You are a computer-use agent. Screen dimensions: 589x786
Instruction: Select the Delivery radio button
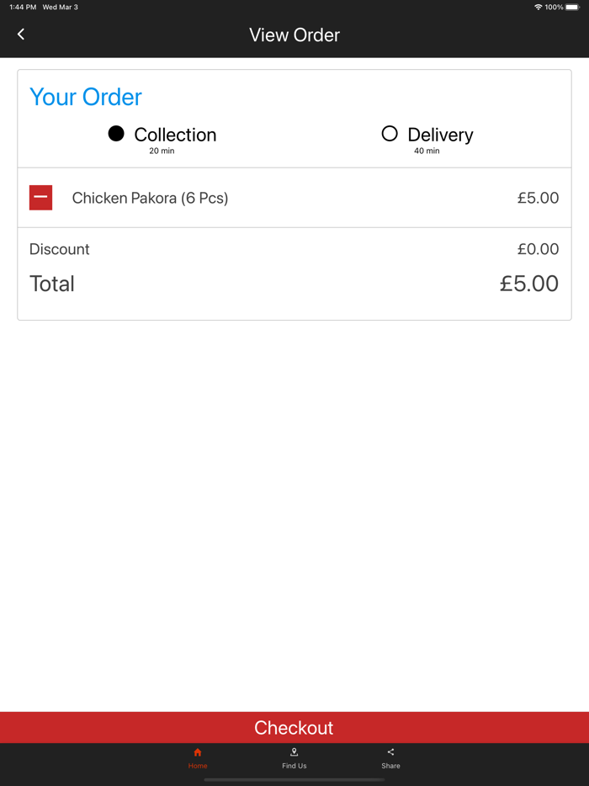point(389,134)
